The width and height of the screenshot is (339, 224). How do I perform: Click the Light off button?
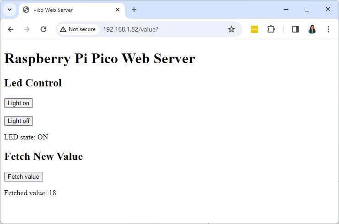coord(19,121)
